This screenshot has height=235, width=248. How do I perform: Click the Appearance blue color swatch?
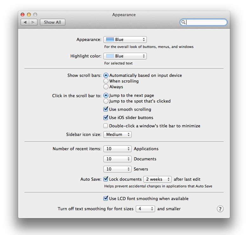110,39
